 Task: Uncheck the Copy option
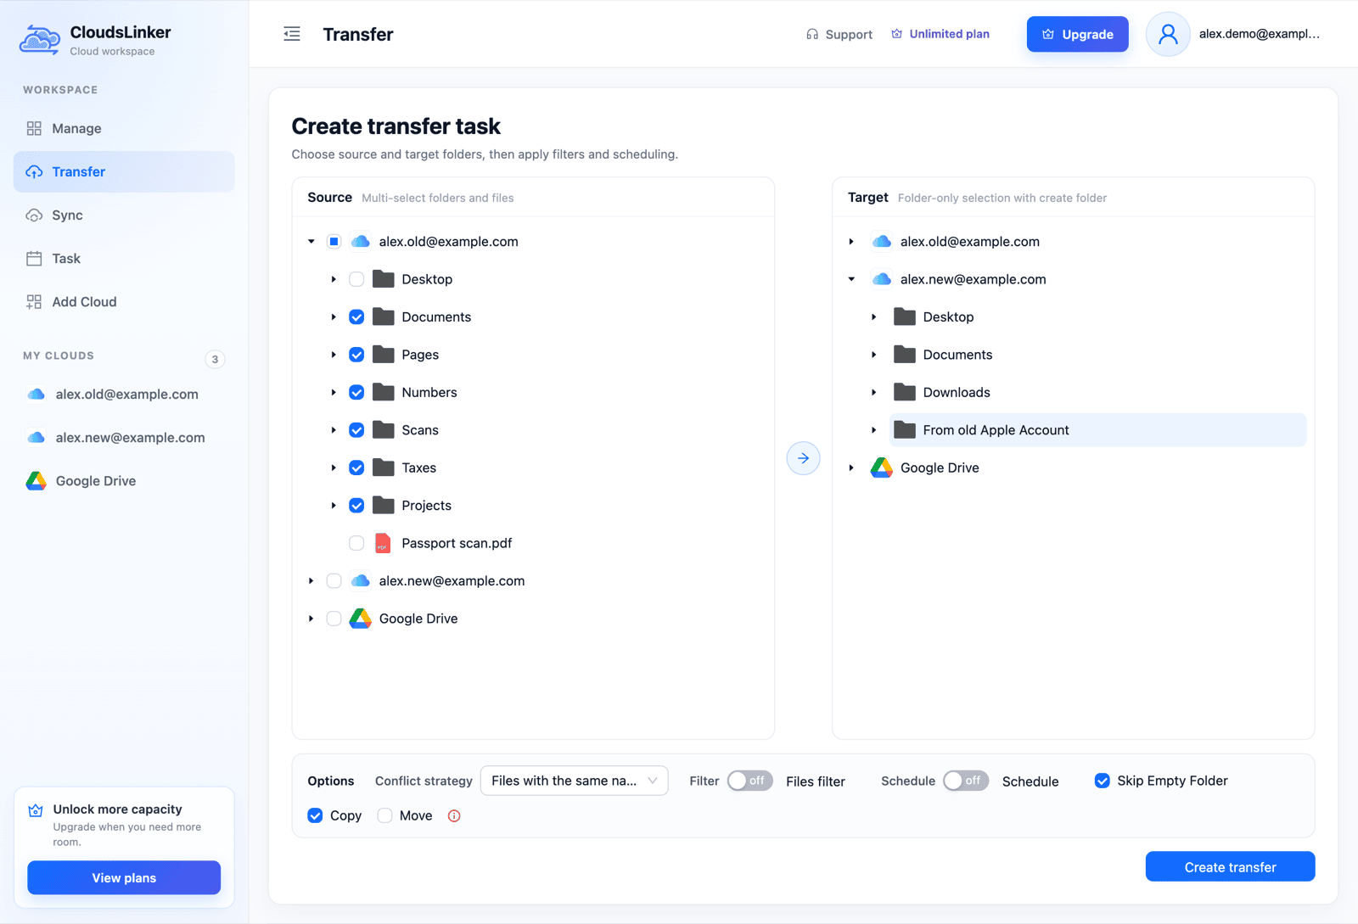coord(315,815)
